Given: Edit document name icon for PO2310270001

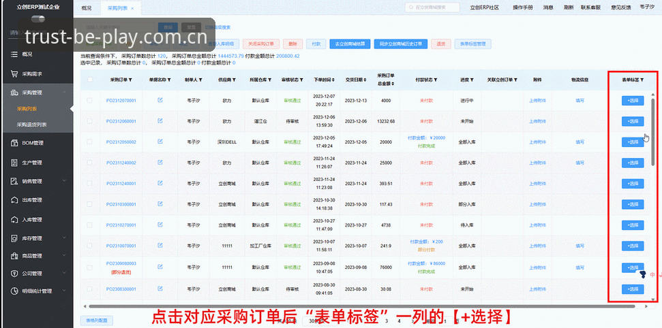Looking at the screenshot, I should [x=160, y=225].
